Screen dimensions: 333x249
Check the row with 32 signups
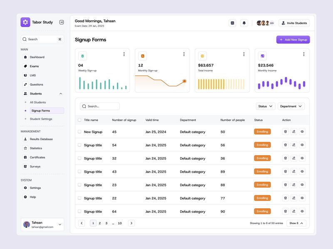(80, 158)
